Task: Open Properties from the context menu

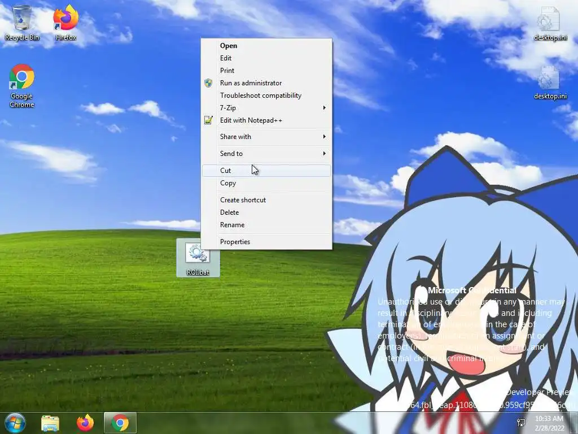Action: click(266, 242)
